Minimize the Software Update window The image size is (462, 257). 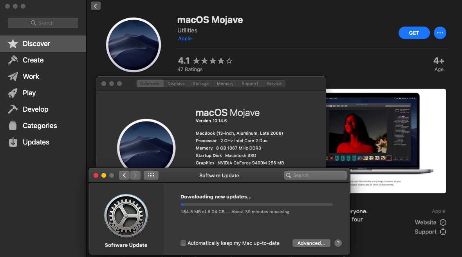click(104, 175)
